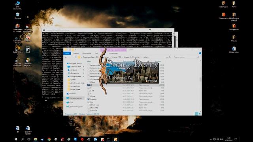Expand breadcrumb chevron after system

coord(150,57)
